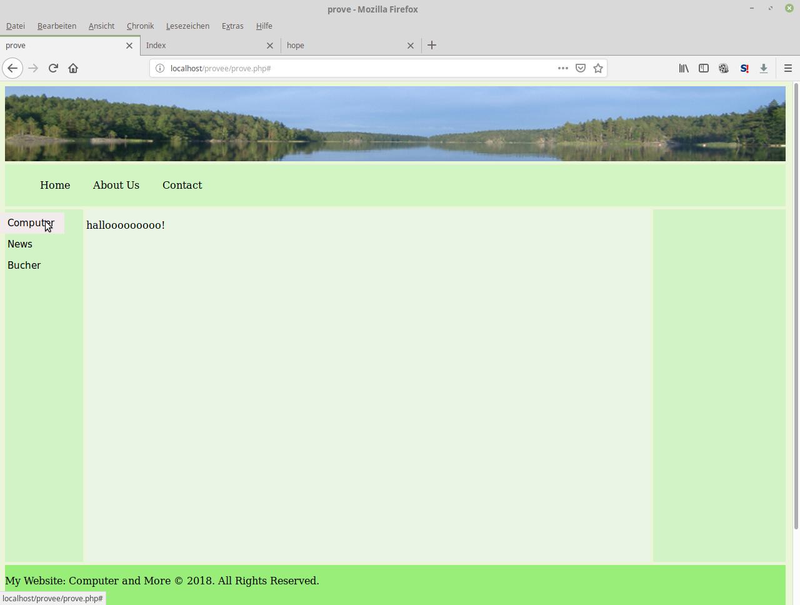800x605 pixels.
Task: Open the Lesezeichen menu
Action: (x=187, y=26)
